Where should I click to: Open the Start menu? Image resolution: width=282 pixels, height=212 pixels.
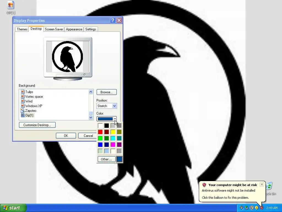[x=13, y=208]
